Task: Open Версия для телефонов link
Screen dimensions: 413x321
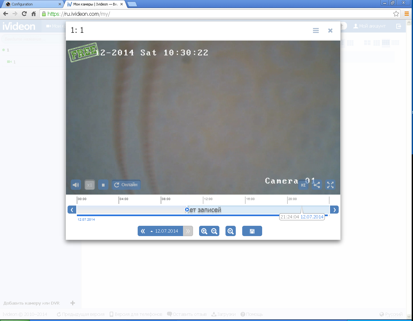Action: point(136,314)
